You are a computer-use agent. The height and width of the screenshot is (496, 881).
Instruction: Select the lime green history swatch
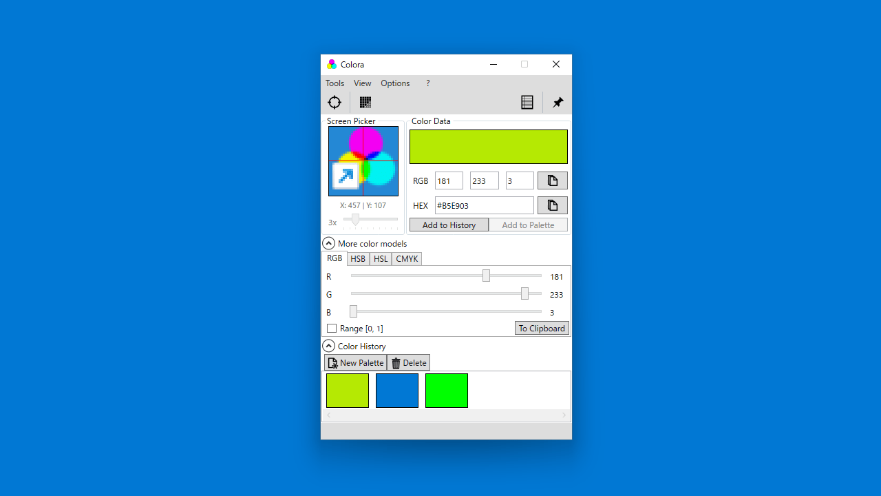348,391
